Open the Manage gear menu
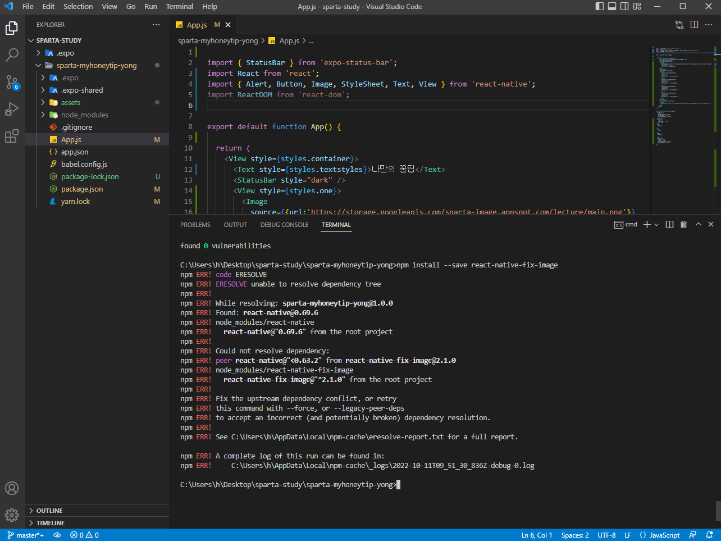The width and height of the screenshot is (721, 541). 12,515
